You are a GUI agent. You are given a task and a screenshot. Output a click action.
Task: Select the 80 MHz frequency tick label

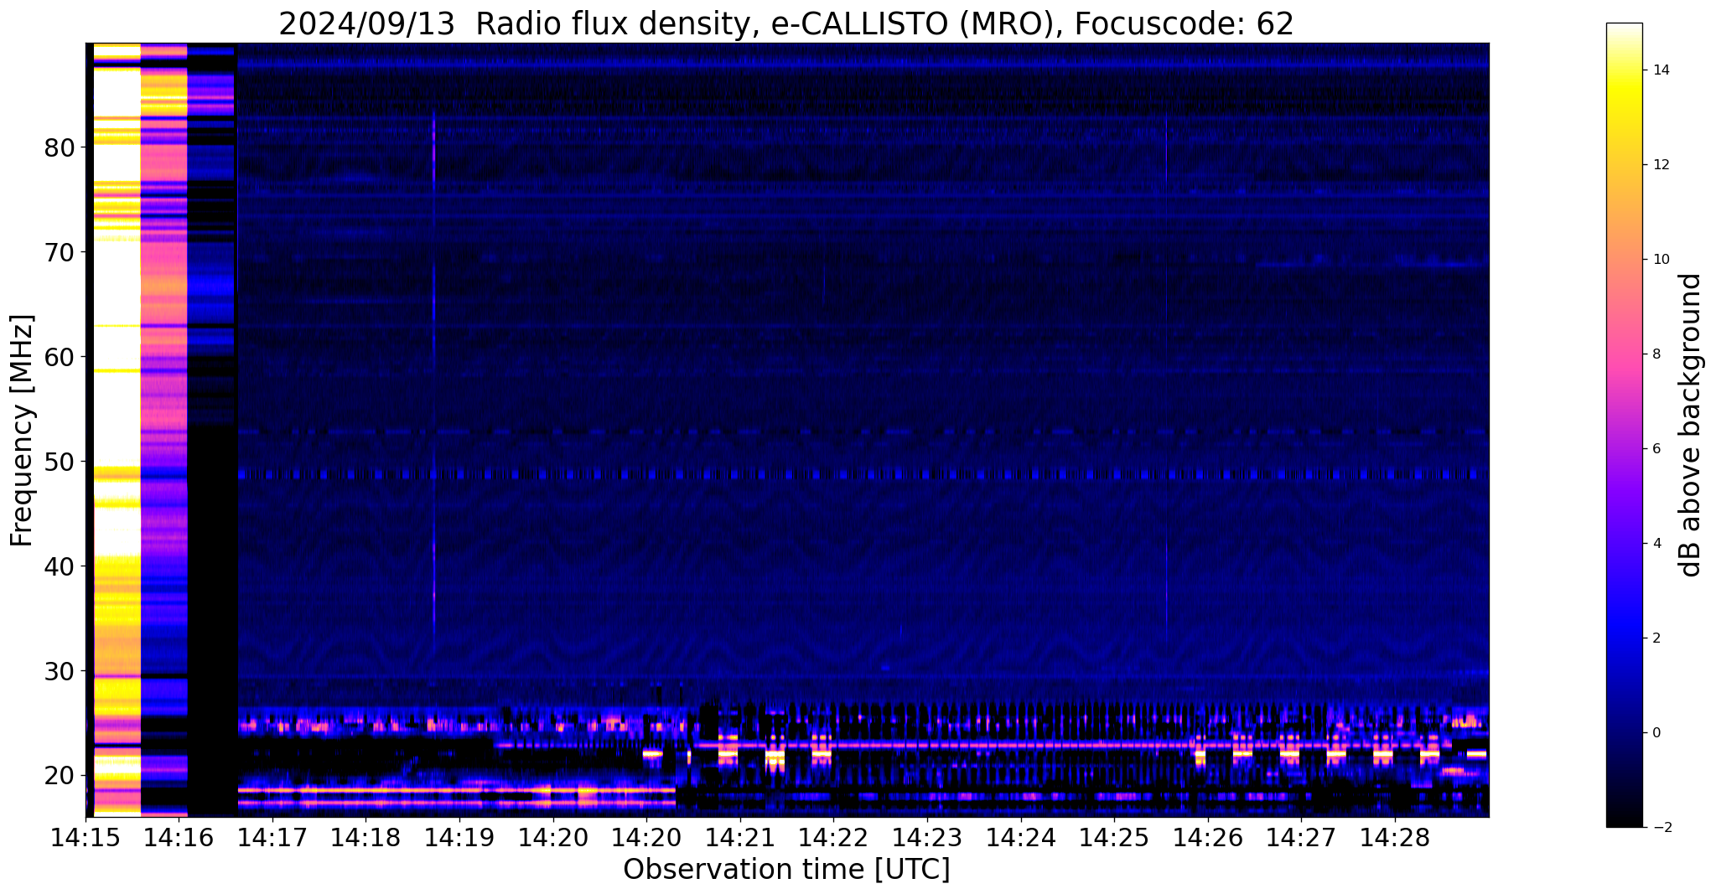click(59, 147)
